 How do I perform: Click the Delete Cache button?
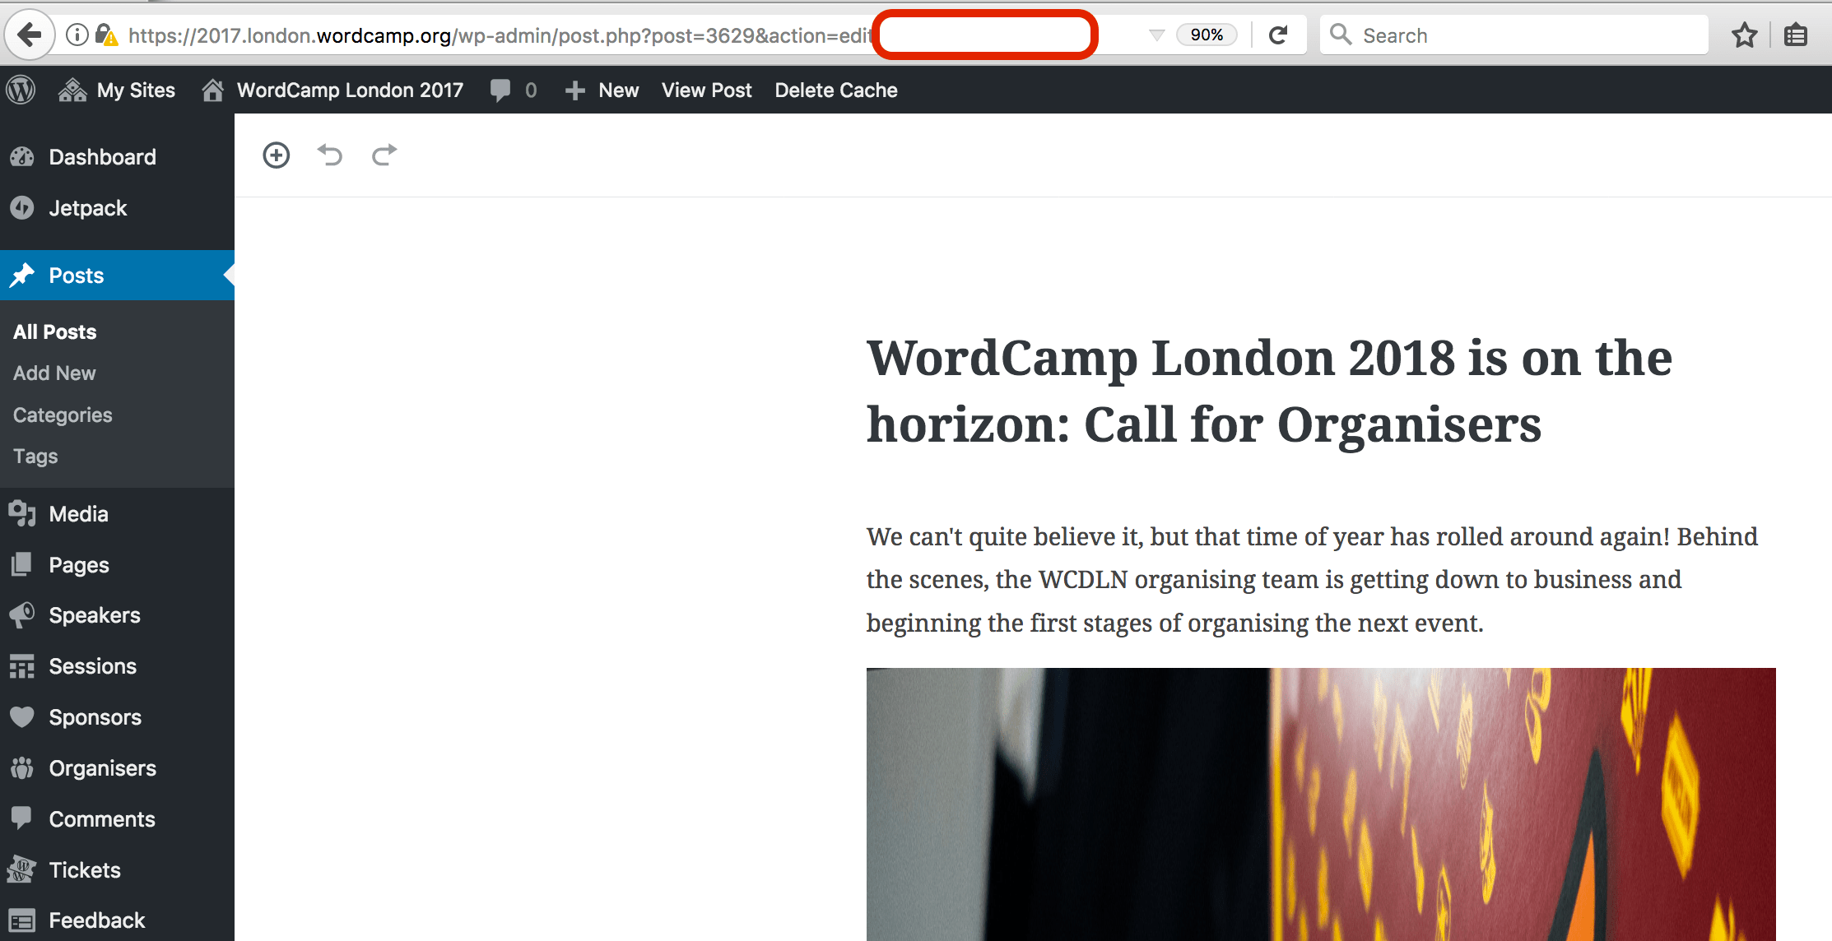[x=835, y=90]
